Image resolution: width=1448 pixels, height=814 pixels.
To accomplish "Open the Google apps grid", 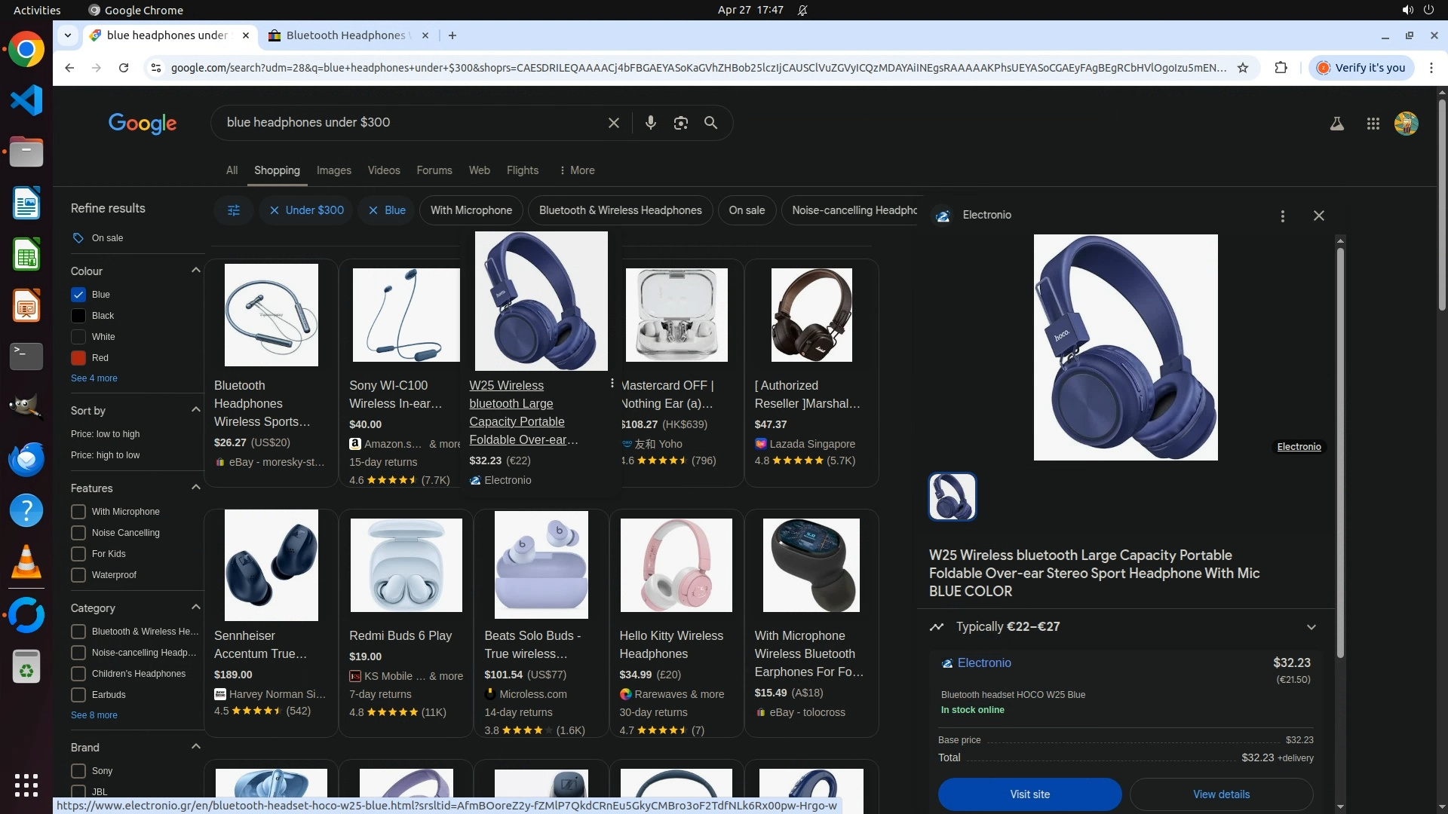I will pyautogui.click(x=1373, y=124).
